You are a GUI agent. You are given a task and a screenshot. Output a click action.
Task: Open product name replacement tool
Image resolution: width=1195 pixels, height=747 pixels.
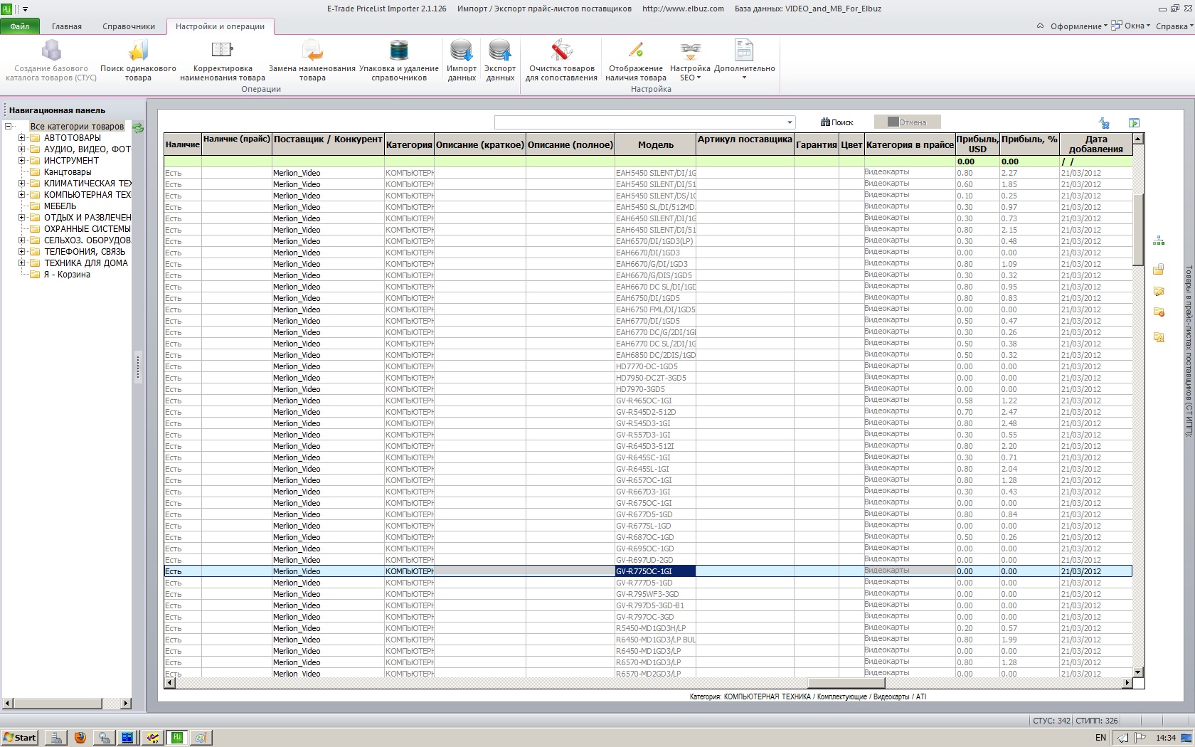[312, 60]
